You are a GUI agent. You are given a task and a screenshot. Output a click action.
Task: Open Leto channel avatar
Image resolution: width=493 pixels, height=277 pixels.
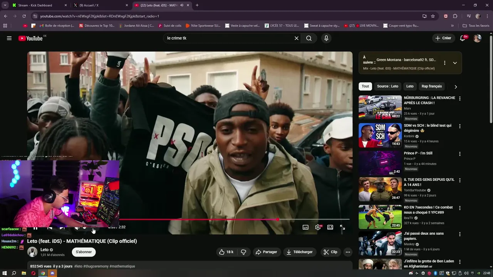tap(32, 252)
